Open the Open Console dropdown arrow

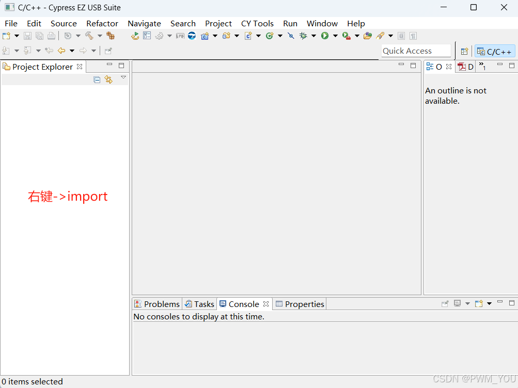[x=489, y=303]
